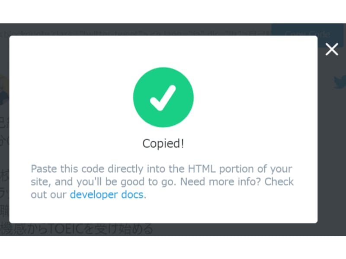346x259 pixels.
Task: Open the developer docs link
Action: coord(106,195)
